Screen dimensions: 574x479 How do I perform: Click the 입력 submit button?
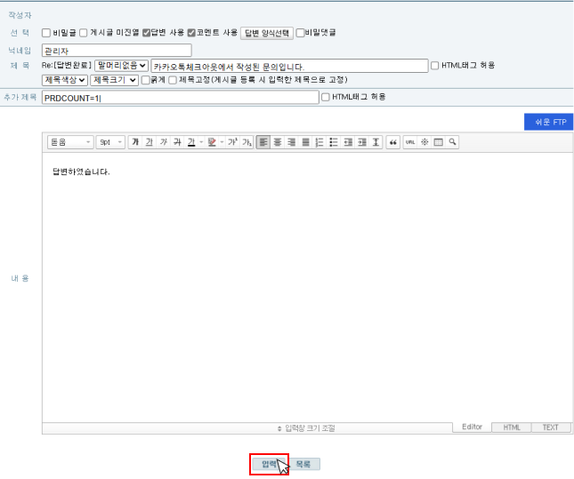pos(269,464)
